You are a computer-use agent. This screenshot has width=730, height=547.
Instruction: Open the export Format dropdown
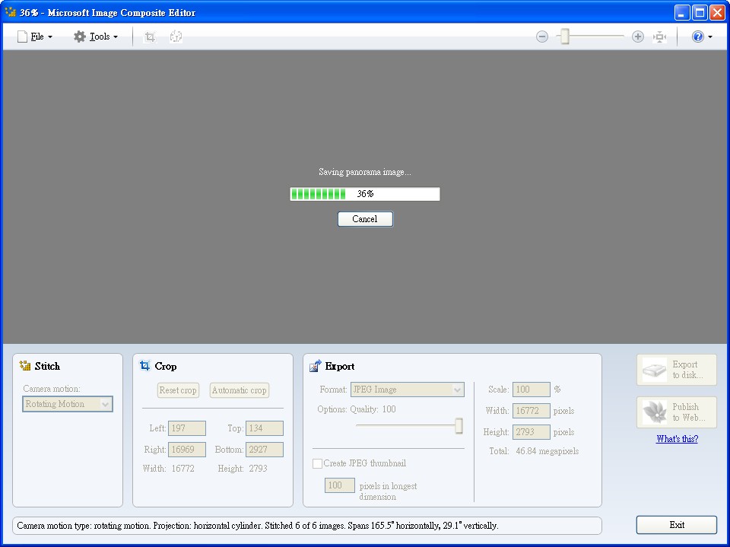[x=408, y=390]
